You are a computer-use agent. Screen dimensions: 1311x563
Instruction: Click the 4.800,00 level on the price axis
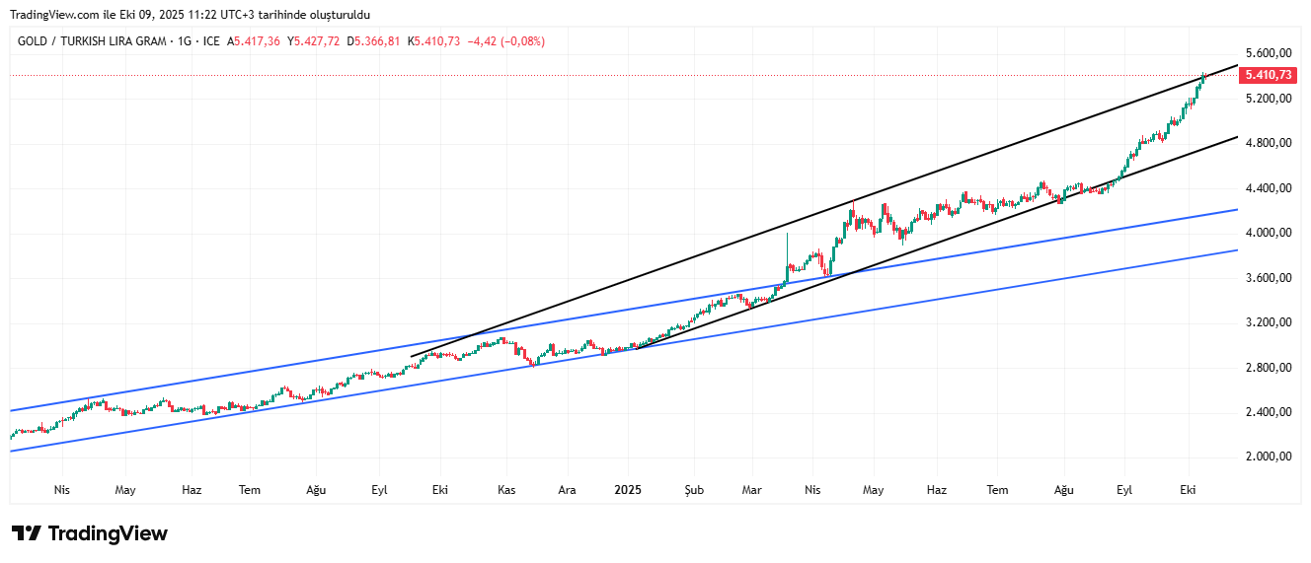[x=1268, y=143]
